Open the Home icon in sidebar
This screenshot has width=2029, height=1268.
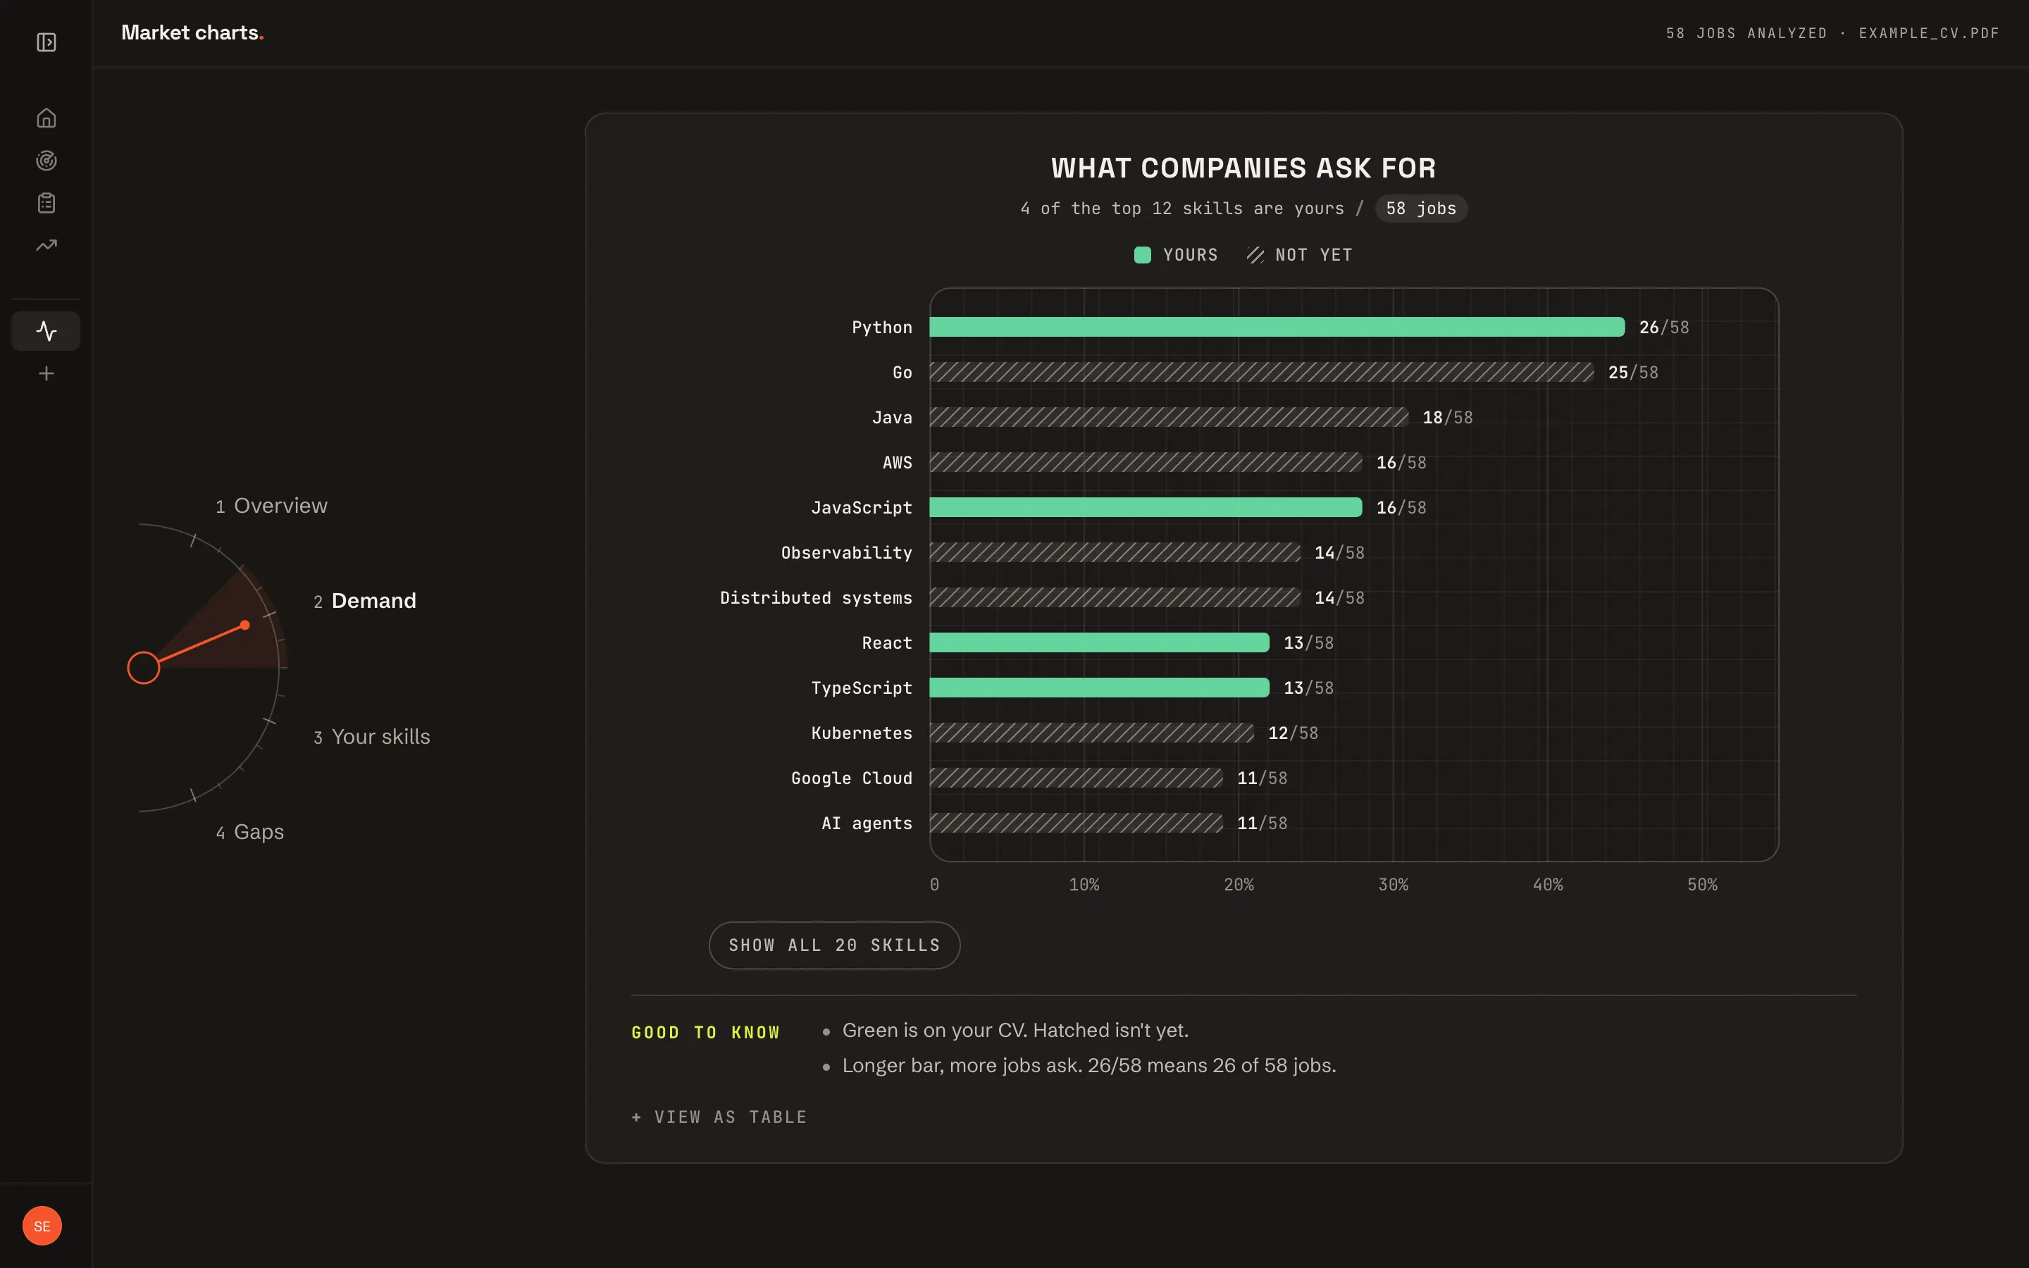(x=46, y=118)
